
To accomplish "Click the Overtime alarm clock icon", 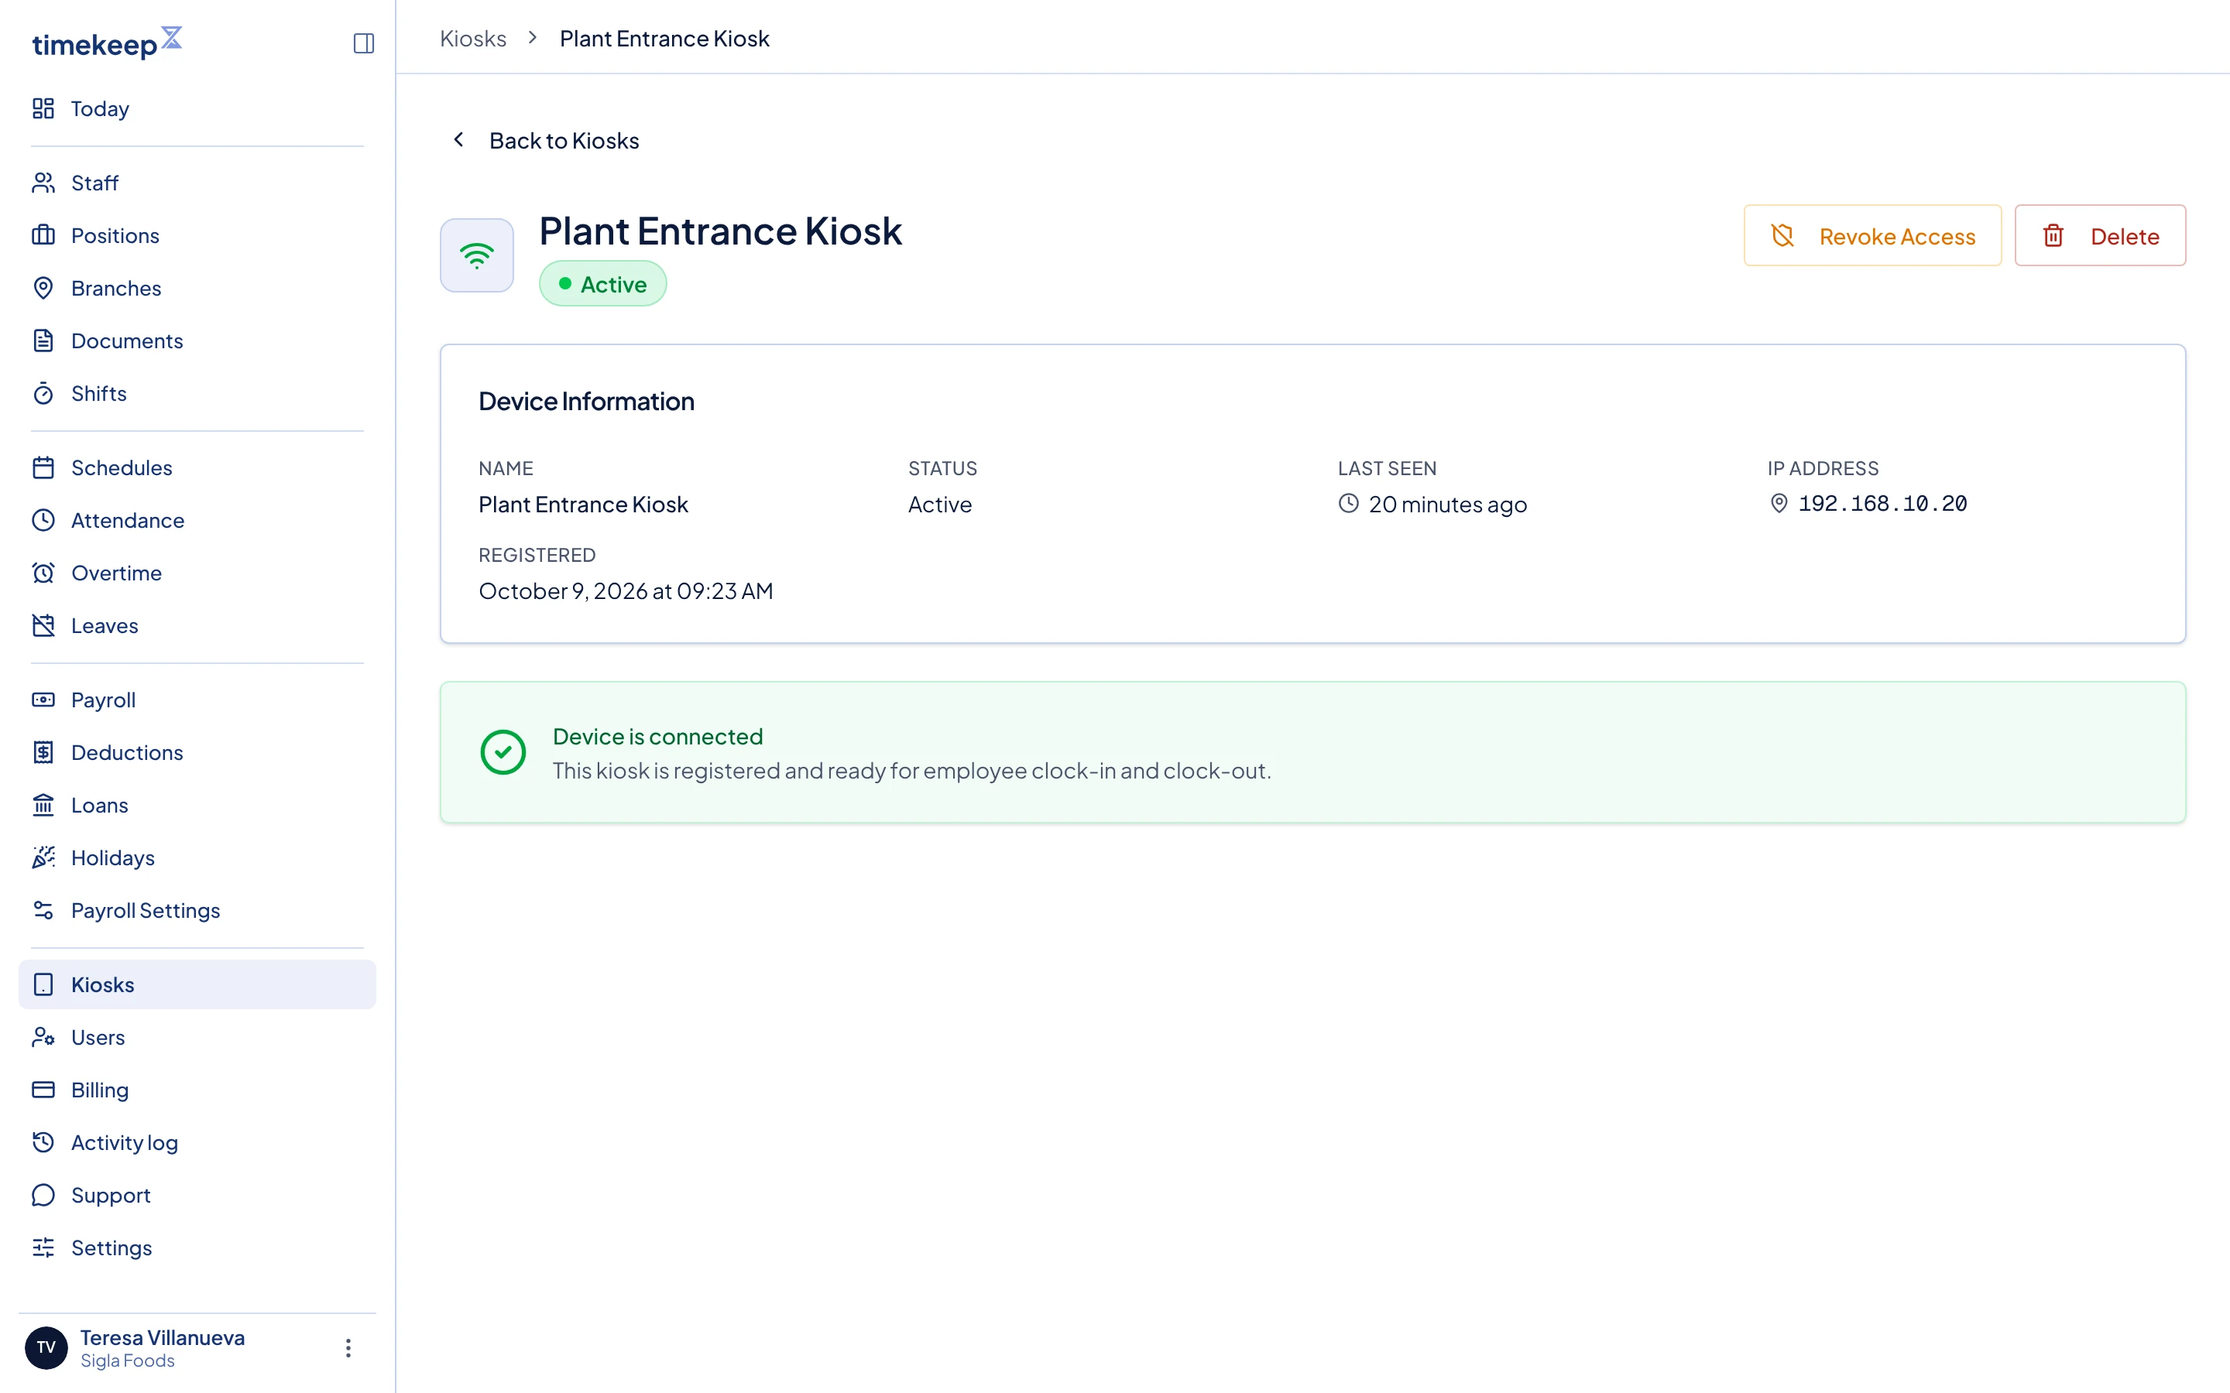I will 43,572.
